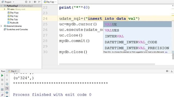This screenshot has height=97, width=174.
Task: Click the venv folder icon
Action: tap(8, 9)
